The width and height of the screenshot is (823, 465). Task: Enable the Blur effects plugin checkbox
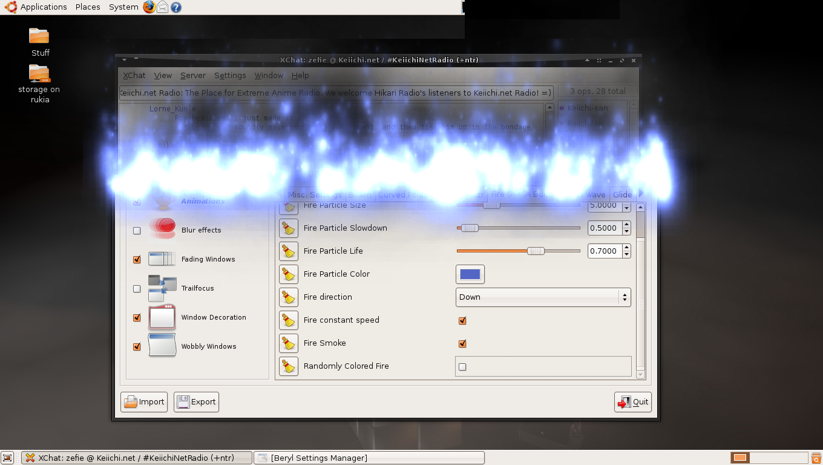(x=137, y=231)
